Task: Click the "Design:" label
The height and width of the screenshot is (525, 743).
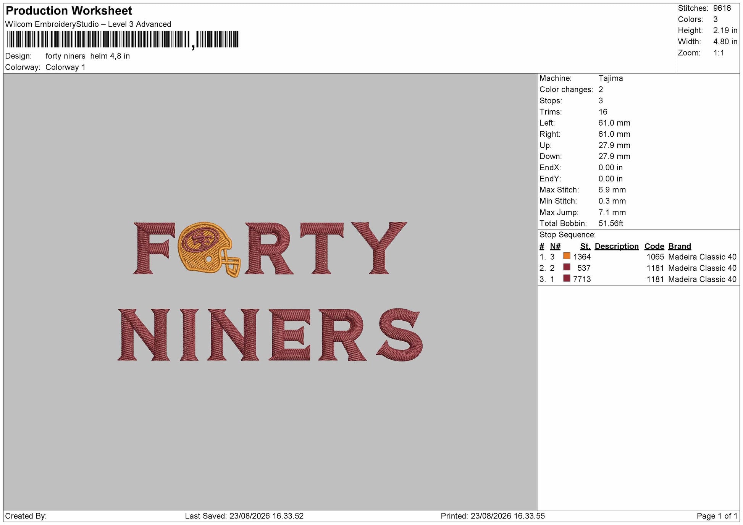Action: click(x=19, y=56)
